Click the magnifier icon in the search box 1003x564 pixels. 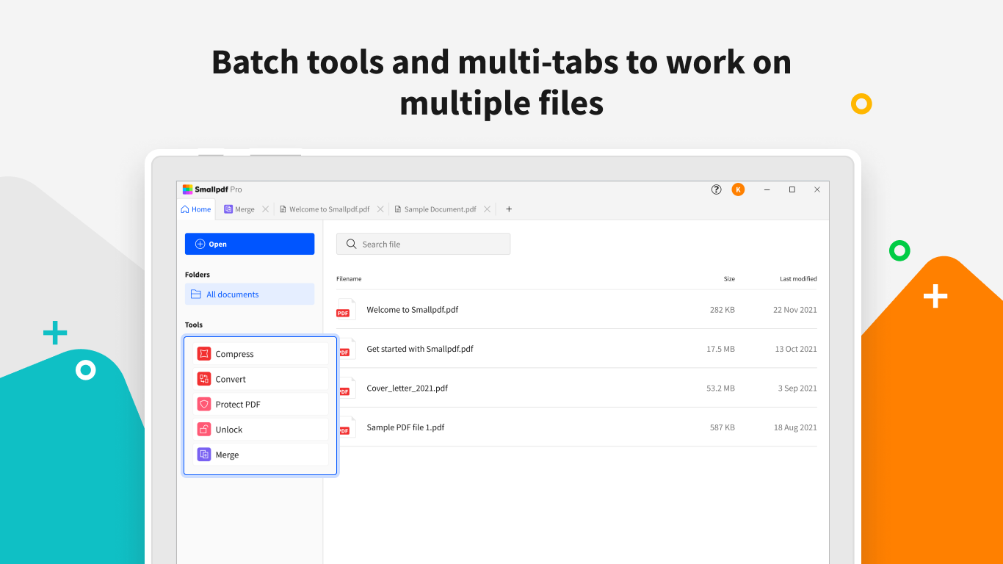point(351,244)
